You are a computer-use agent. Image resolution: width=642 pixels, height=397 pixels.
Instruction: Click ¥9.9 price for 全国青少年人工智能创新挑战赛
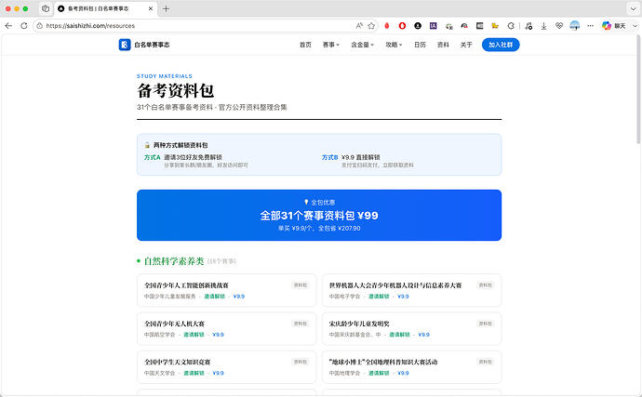pos(239,297)
